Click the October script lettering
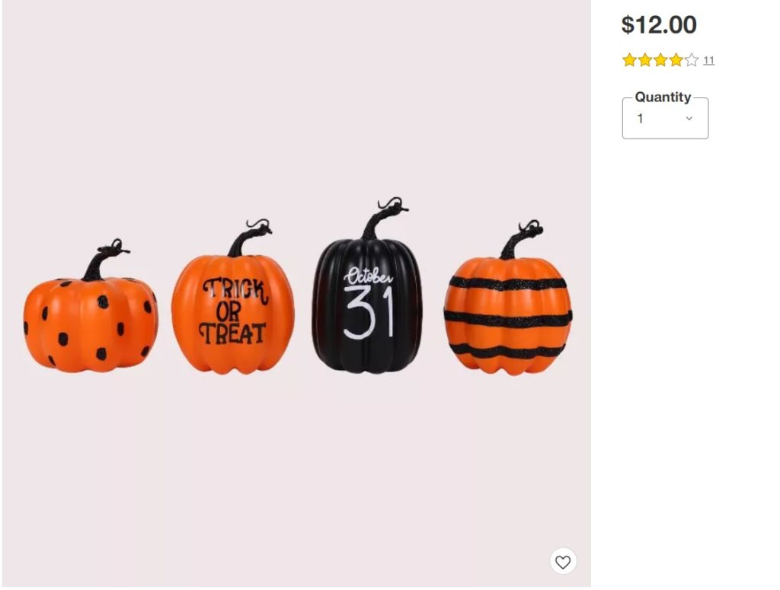The height and width of the screenshot is (590, 780). 368,276
